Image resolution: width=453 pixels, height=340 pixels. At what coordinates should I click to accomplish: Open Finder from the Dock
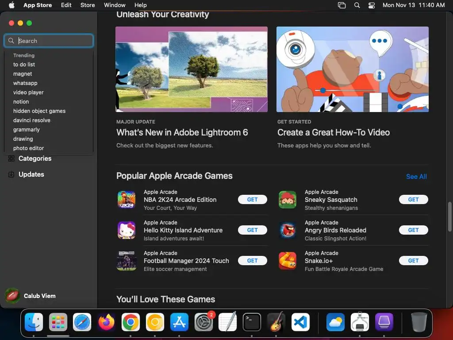(x=34, y=322)
